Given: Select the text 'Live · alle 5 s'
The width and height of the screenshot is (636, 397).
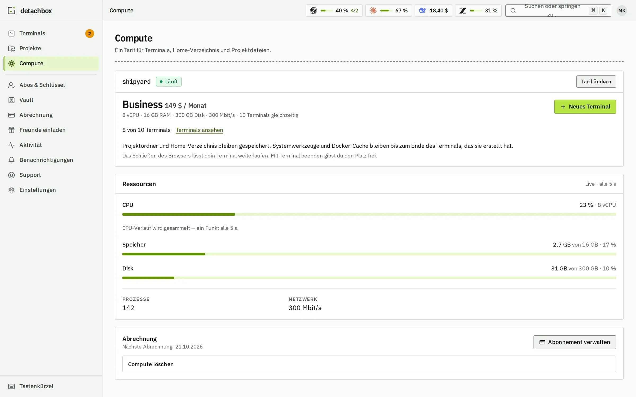Looking at the screenshot, I should click(600, 184).
